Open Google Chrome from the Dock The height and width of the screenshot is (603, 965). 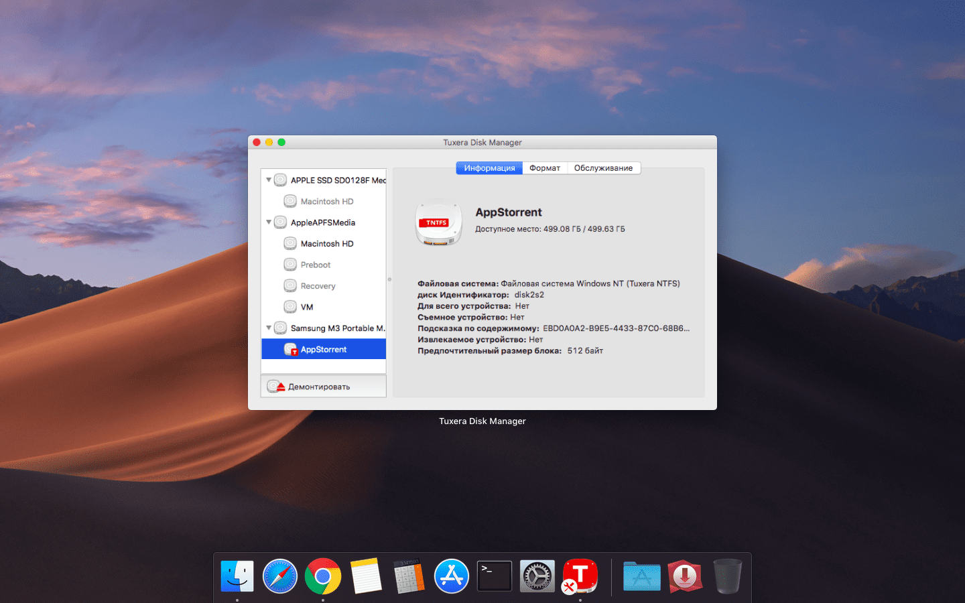click(323, 575)
